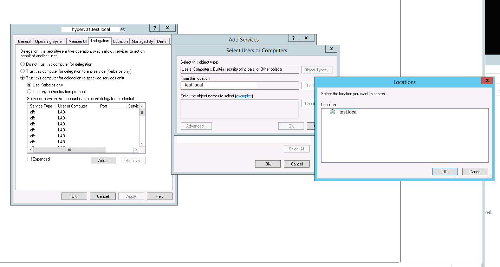Sort by User or Computer column header
The width and height of the screenshot is (500, 267).
tap(76, 106)
